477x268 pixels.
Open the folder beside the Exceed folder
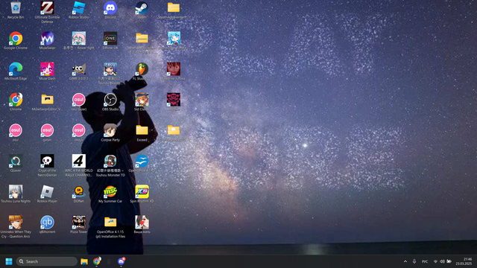point(174,133)
